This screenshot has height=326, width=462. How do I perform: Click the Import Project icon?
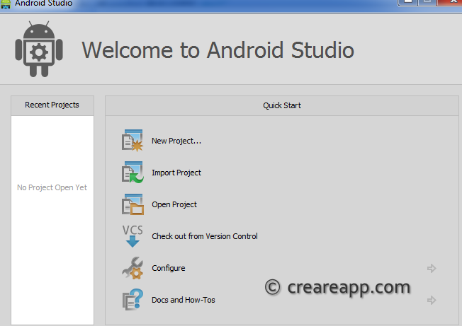pos(133,173)
